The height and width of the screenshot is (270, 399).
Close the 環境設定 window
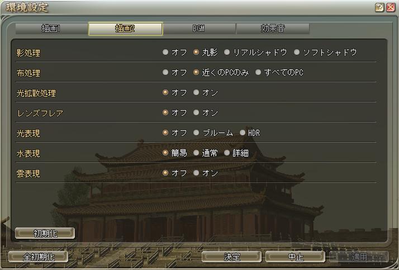point(391,8)
